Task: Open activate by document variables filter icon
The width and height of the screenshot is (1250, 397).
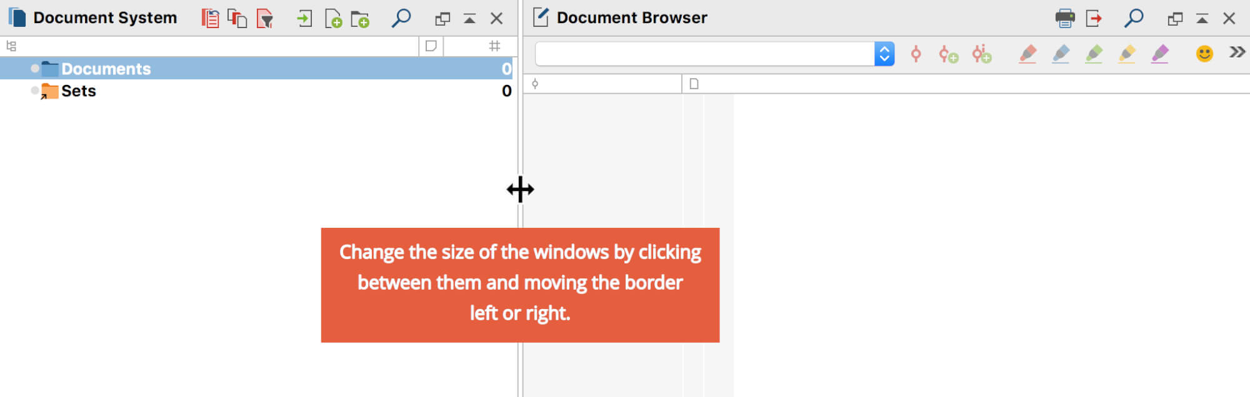Action: point(265,18)
